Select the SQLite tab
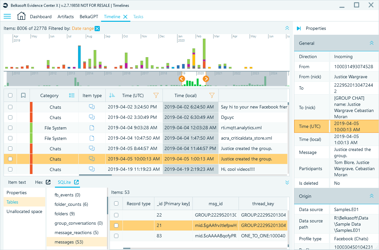The image size is (379, 250). tap(64, 182)
